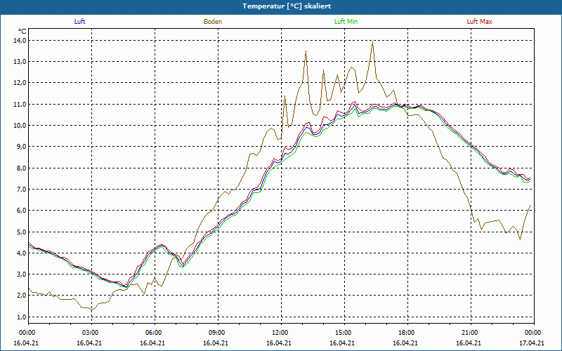562x351 pixels.
Task: Click the '14,0' y-axis value
Action: [x=20, y=41]
